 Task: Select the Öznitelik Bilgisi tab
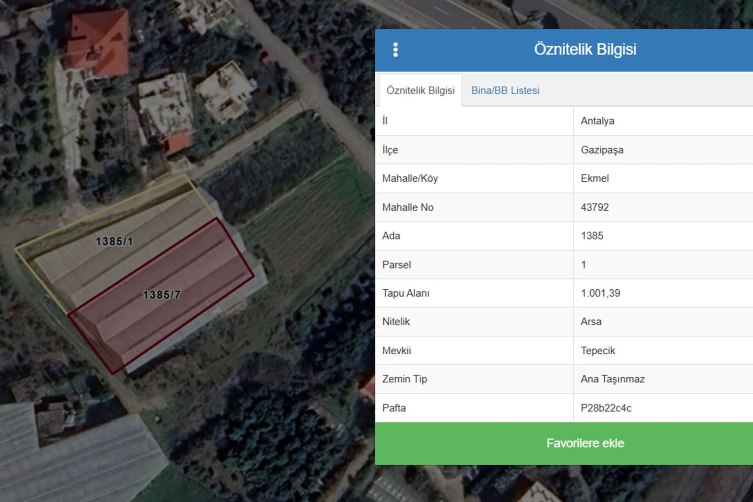pos(420,90)
